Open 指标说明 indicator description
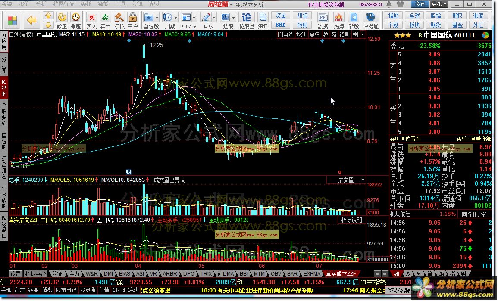498x301 pixels. (x=351, y=220)
